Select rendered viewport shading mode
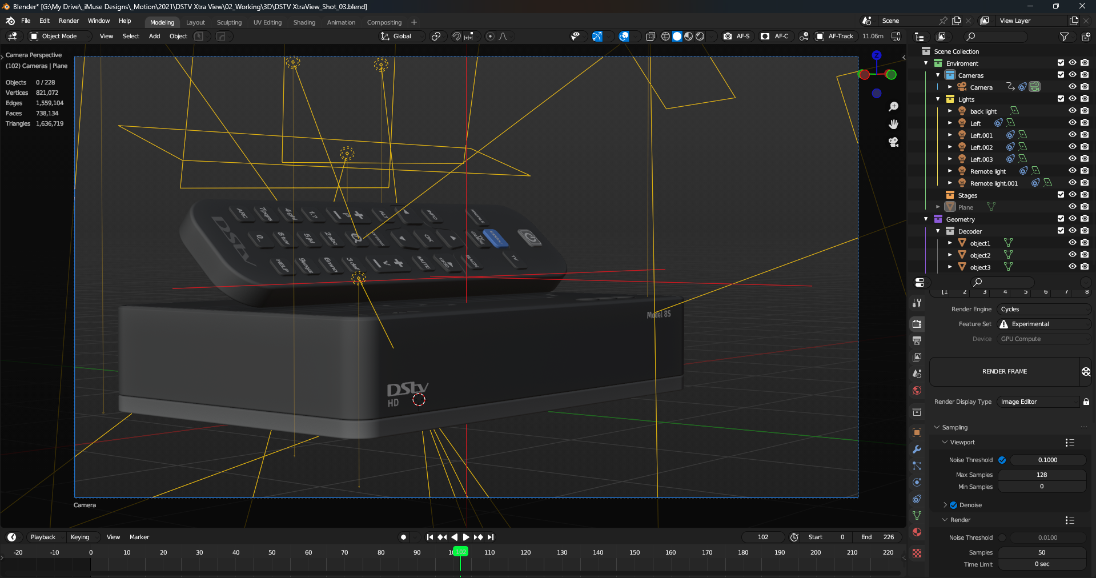The image size is (1096, 578). (x=700, y=36)
